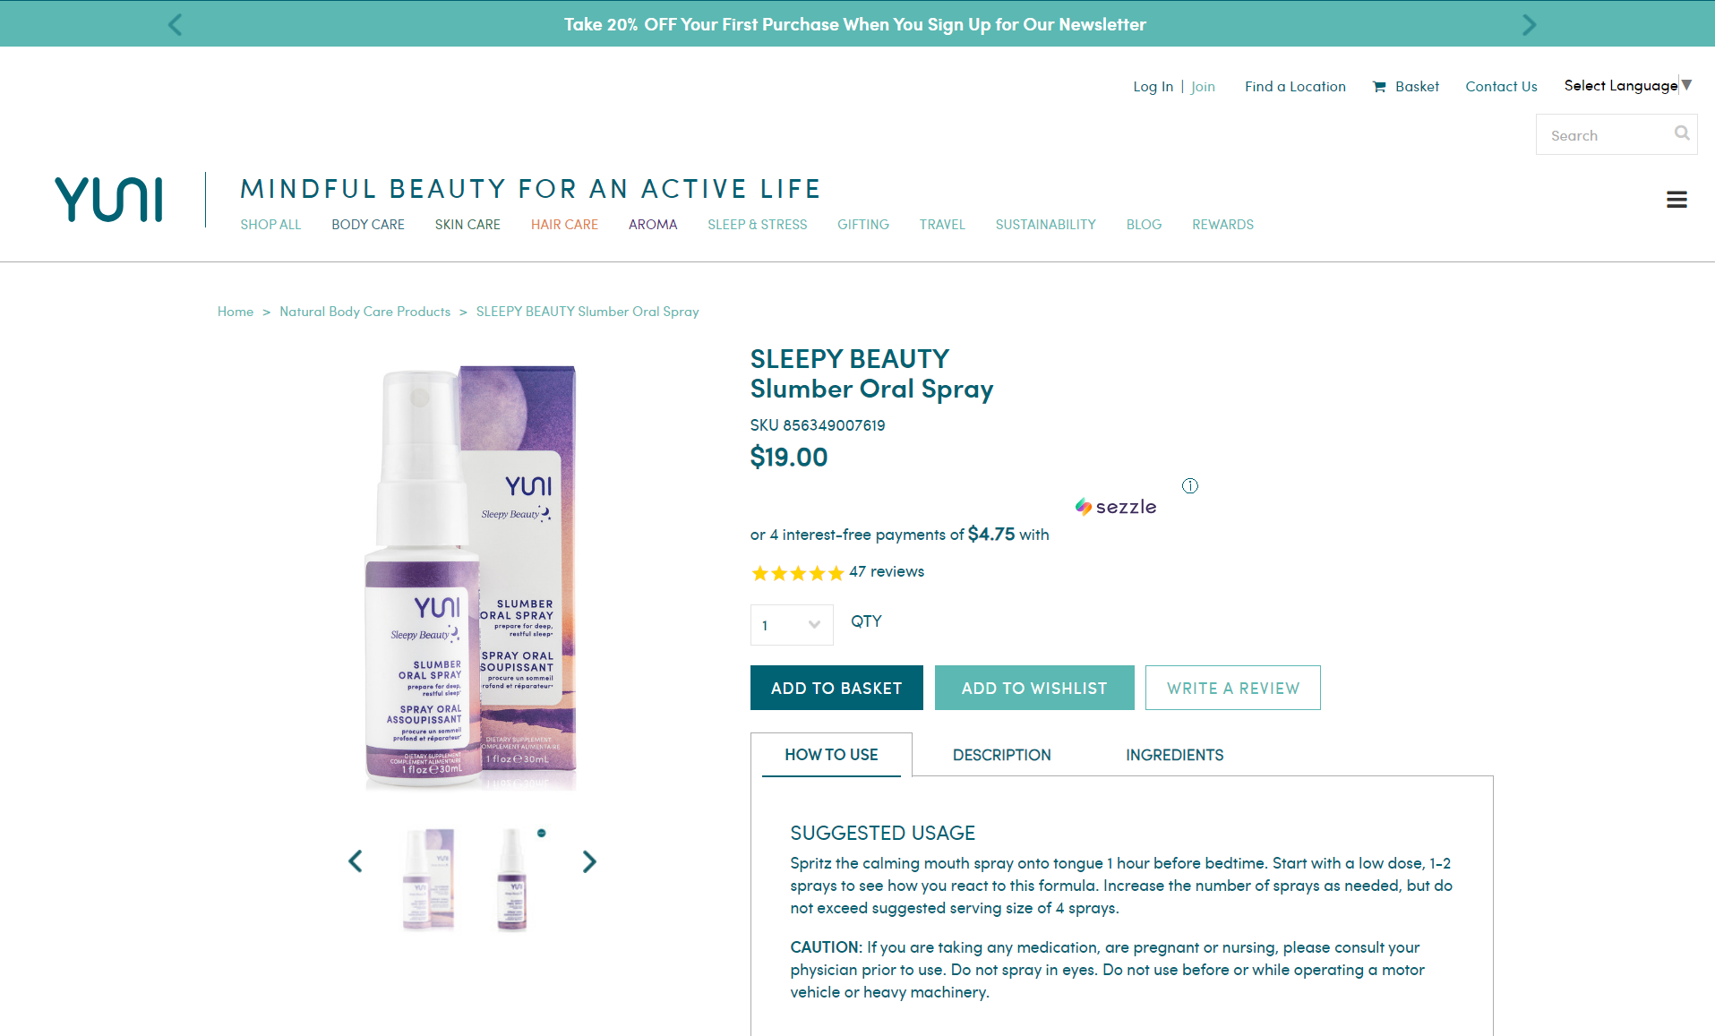Open the Sleep & Stress menu
This screenshot has width=1715, height=1036.
757,225
